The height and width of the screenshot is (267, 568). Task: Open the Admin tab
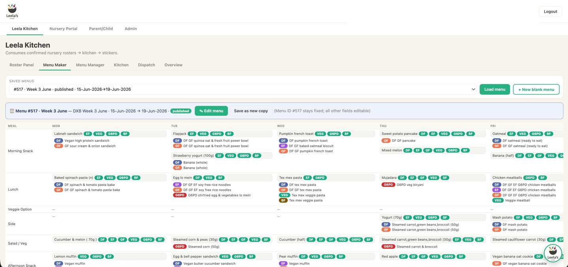pos(131,29)
